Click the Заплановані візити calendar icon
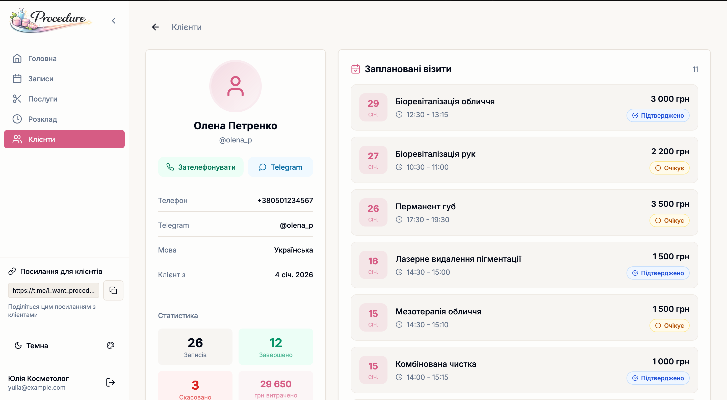 pos(356,69)
